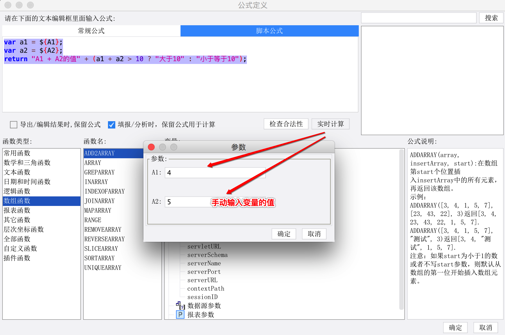Click the 公式说明 description text area
Image resolution: width=505 pixels, height=335 pixels.
(x=455, y=234)
